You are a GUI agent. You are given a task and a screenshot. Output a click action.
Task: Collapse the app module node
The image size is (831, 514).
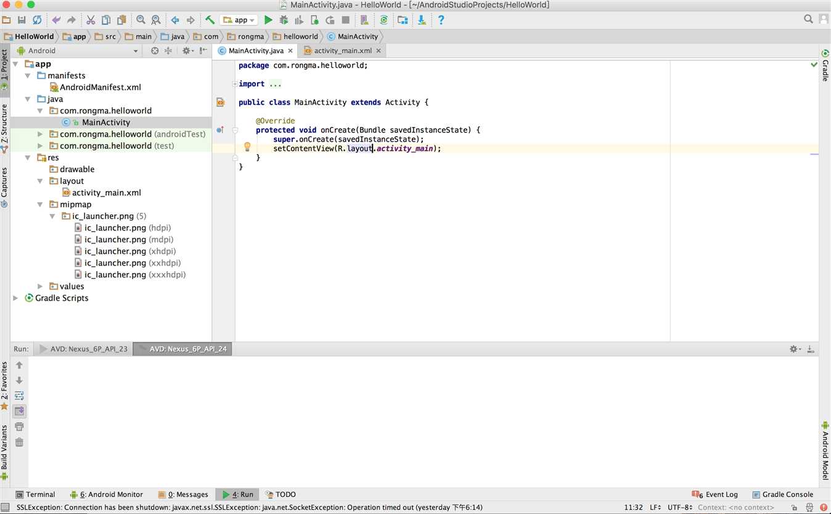[x=16, y=63]
